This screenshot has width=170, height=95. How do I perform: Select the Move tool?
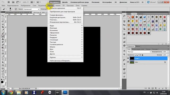(3, 16)
